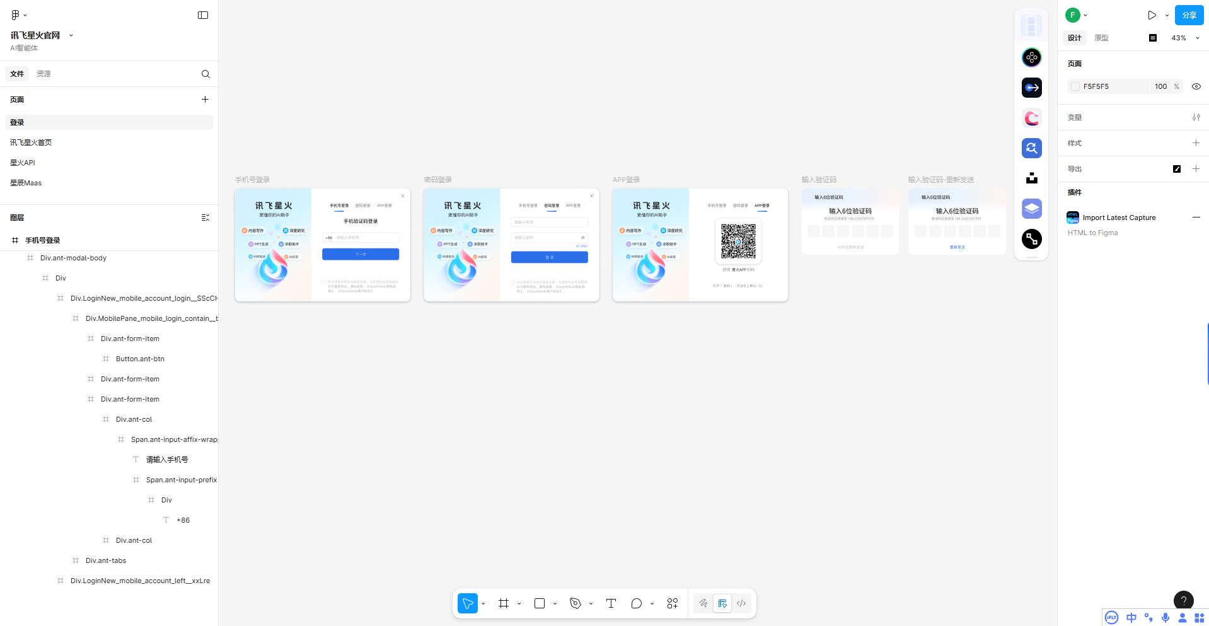Viewport: 1209px width, 626px height.
Task: Click the 分享 share button
Action: (x=1189, y=15)
